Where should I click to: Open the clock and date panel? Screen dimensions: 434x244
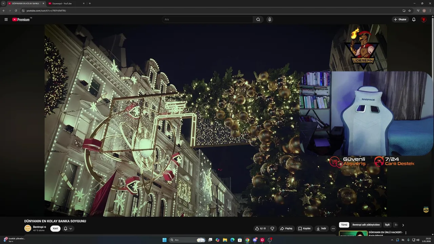pos(426,240)
